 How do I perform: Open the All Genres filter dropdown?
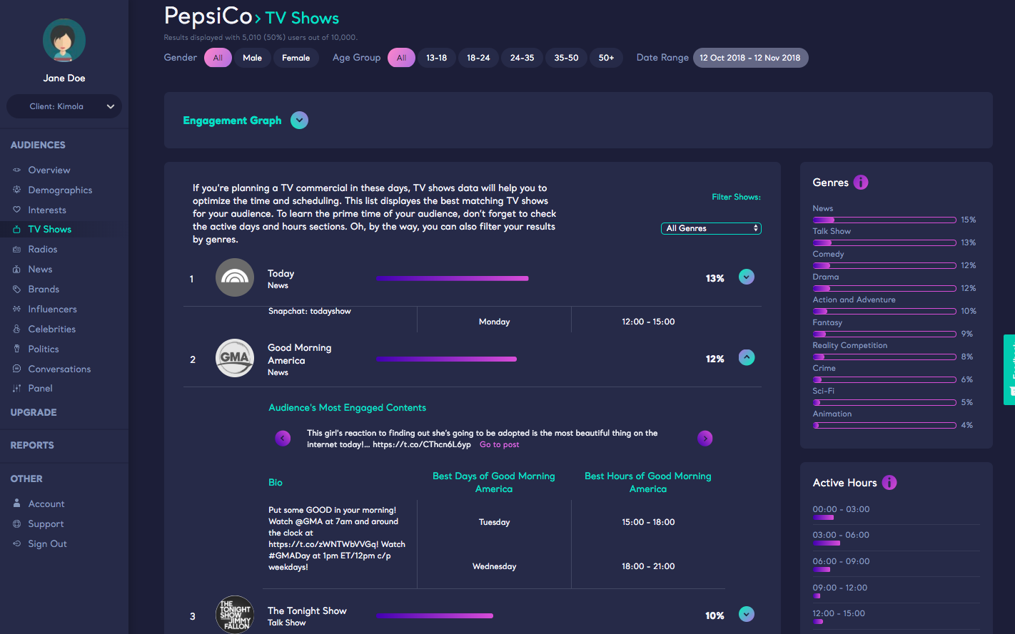click(711, 228)
